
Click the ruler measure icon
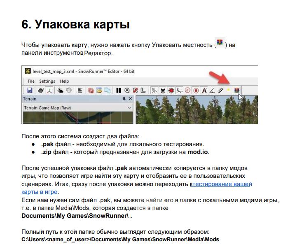(220, 90)
